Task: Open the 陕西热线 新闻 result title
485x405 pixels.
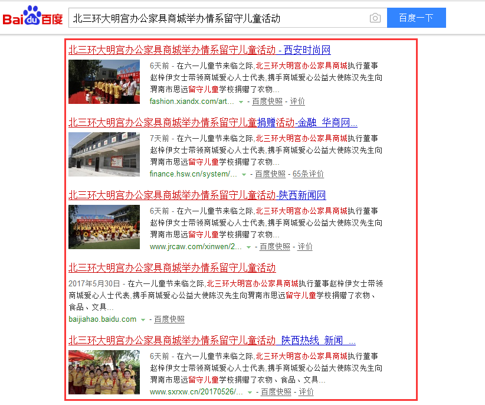Action: 212,340
